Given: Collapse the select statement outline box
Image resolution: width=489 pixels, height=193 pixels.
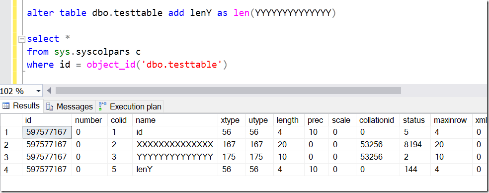Looking at the screenshot, I should pyautogui.click(x=21, y=39).
